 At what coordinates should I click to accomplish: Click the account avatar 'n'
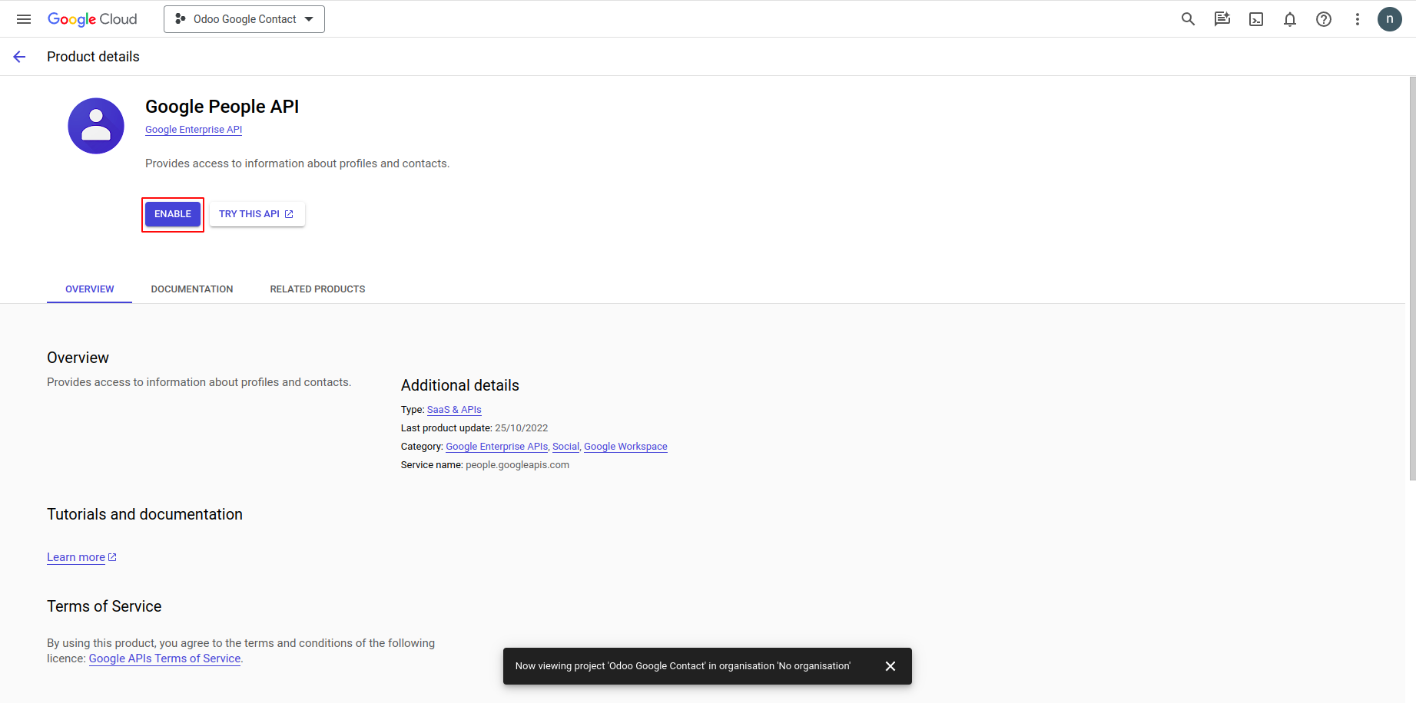1390,19
